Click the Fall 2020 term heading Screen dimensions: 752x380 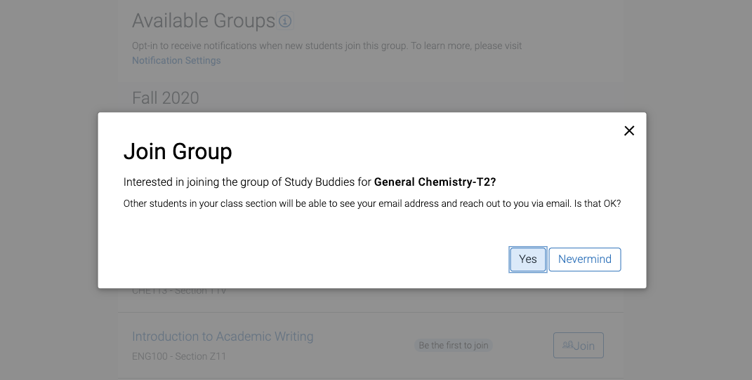click(x=166, y=98)
